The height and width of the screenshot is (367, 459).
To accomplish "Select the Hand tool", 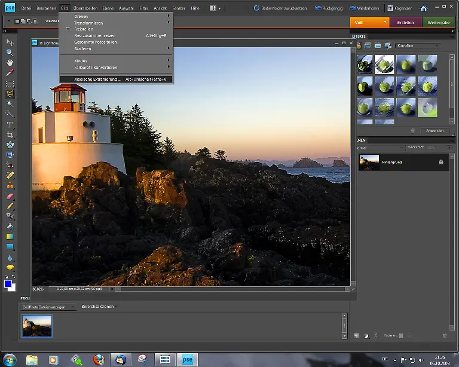I will pyautogui.click(x=10, y=63).
